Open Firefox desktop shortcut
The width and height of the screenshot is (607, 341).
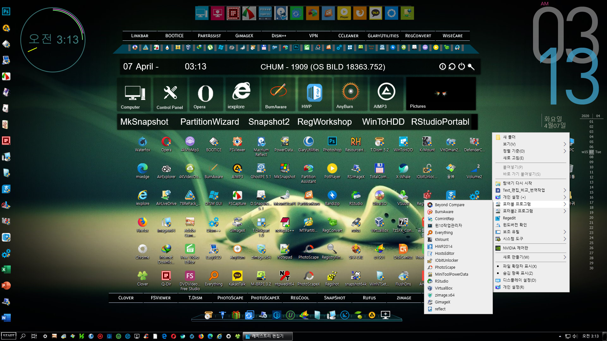pos(143,225)
